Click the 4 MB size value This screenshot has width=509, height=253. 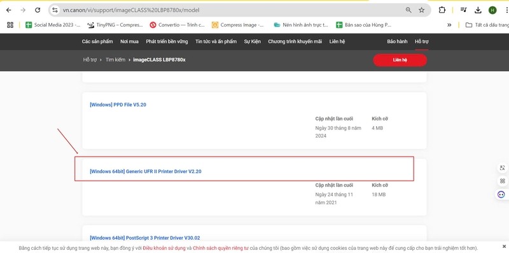pyautogui.click(x=377, y=128)
